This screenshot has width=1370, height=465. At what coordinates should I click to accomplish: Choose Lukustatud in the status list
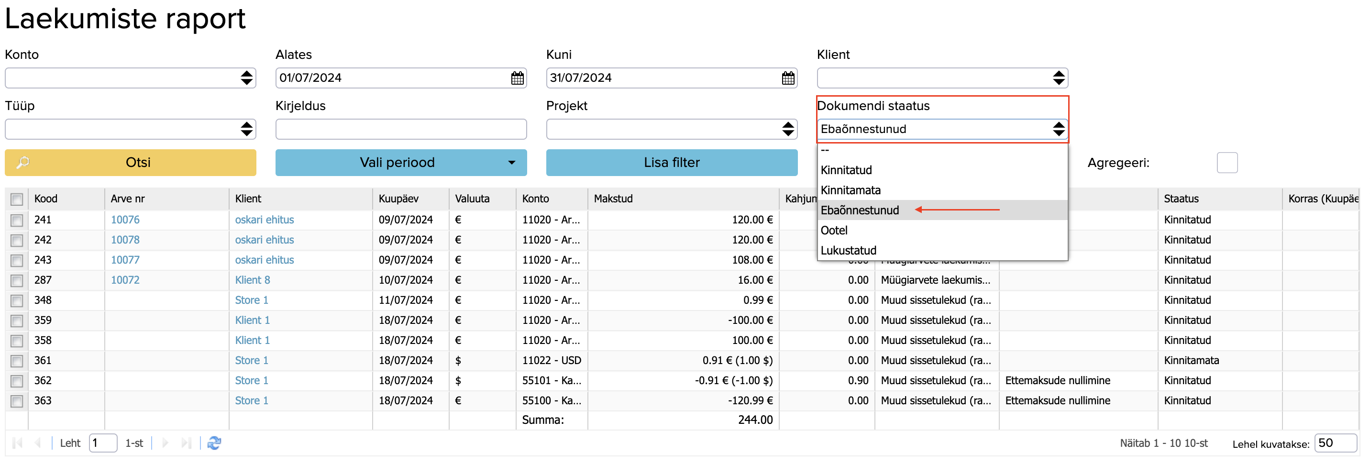click(848, 251)
